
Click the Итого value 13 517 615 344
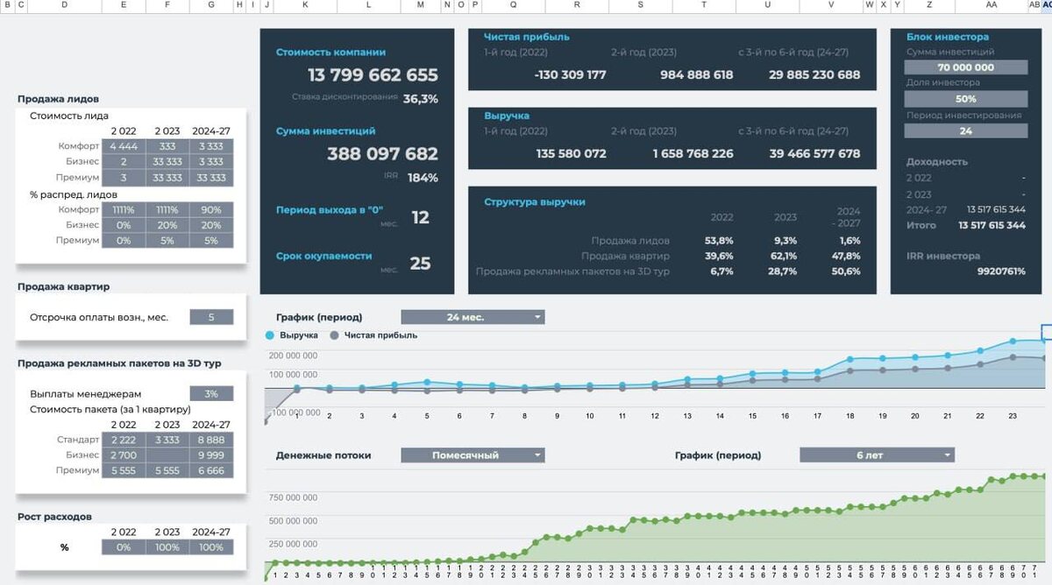(991, 225)
